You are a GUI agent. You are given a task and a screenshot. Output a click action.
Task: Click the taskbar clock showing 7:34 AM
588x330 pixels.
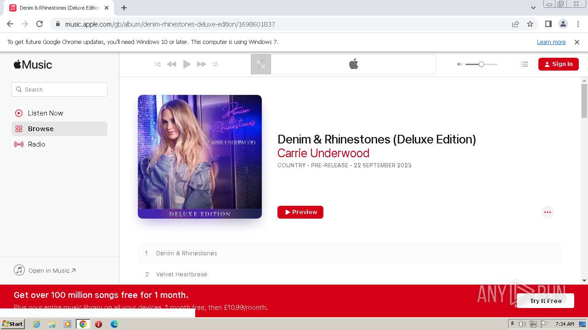tap(565, 324)
